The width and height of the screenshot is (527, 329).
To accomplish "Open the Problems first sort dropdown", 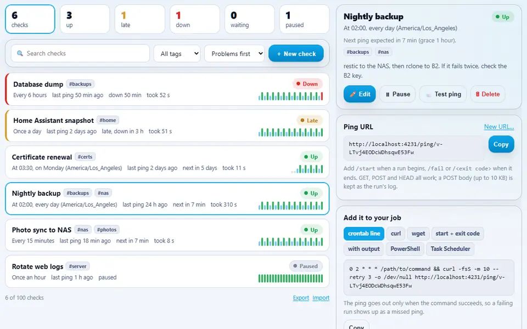I will [x=234, y=54].
